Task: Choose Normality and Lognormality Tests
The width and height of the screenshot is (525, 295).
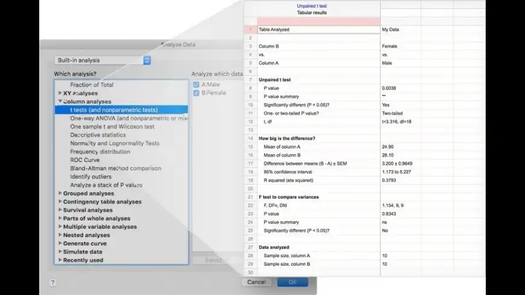Action: click(115, 143)
